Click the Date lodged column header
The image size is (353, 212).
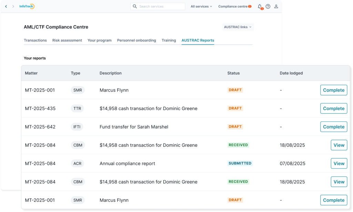(291, 73)
